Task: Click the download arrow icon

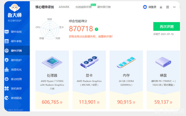Action: (161, 7)
